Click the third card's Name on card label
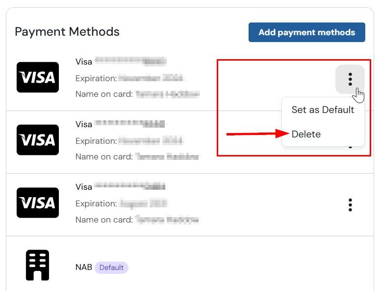This screenshot has width=379, height=291. 104,220
